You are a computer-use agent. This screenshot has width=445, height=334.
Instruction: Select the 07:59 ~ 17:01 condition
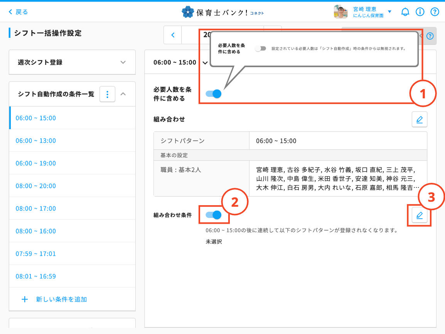pos(36,254)
